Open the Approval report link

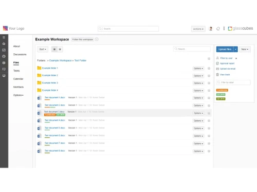pos(227,63)
